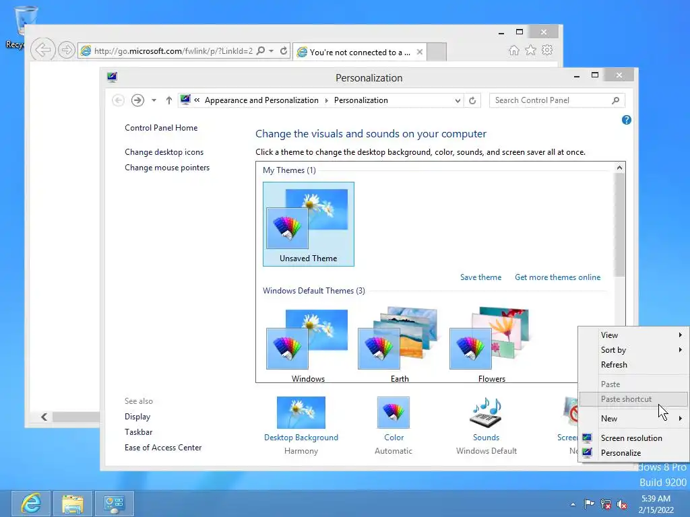Open Desktop Background settings icon

(301, 413)
